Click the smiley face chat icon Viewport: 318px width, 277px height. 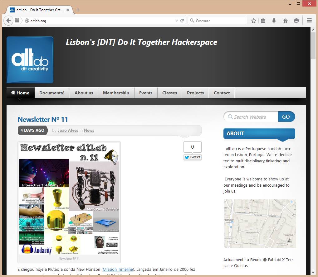(x=296, y=21)
